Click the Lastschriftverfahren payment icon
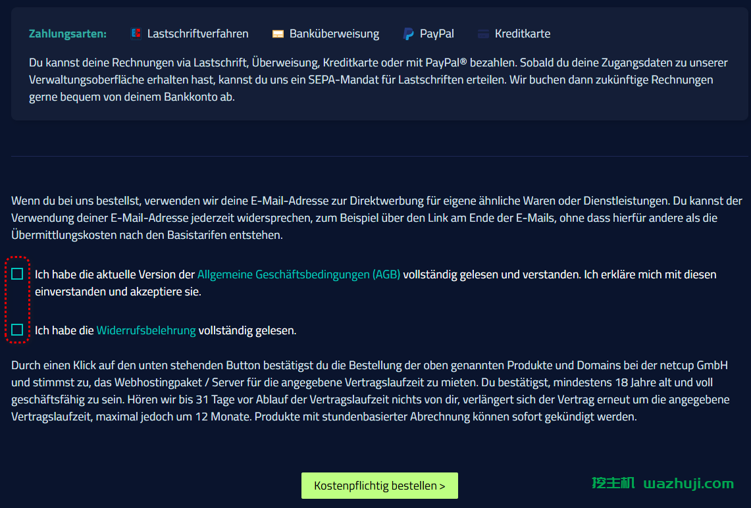The image size is (751, 508). coord(136,34)
